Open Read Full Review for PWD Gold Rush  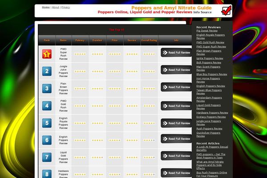176,106
